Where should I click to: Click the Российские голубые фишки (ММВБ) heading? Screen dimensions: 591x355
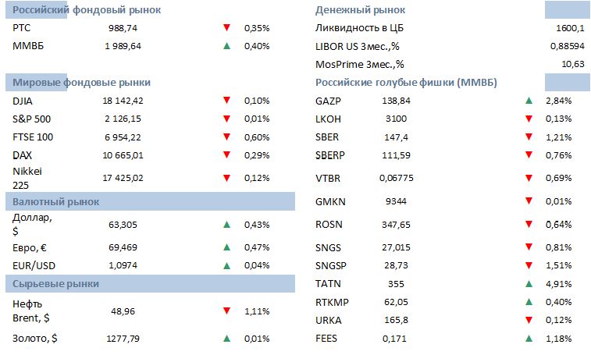pyautogui.click(x=407, y=82)
